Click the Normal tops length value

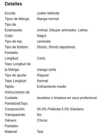(43, 81)
